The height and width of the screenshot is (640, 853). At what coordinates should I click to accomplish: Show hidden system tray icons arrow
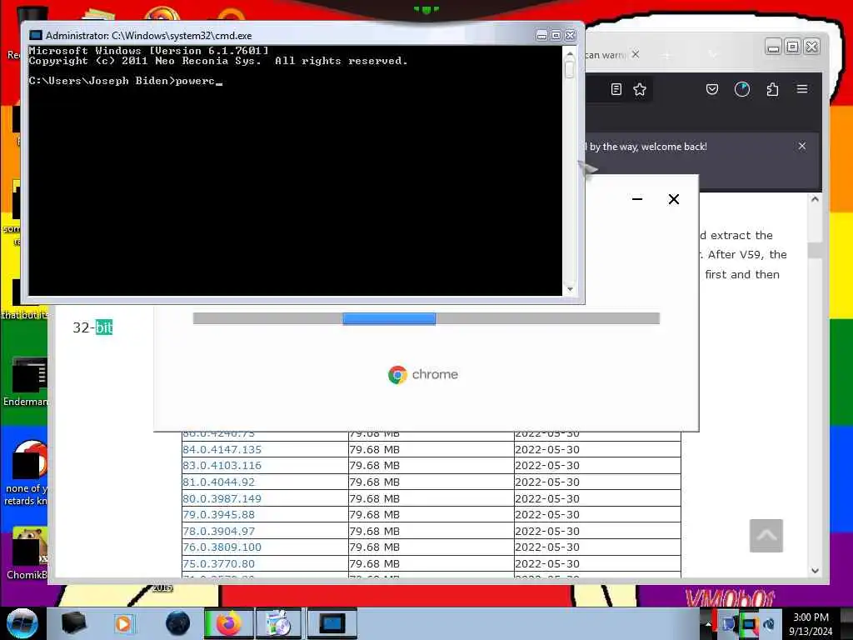click(708, 625)
